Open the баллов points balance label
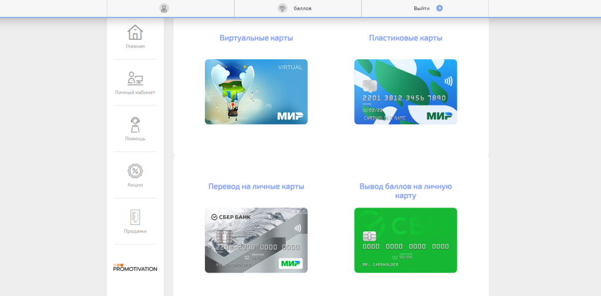Viewport: 601px width, 296px height. click(302, 8)
